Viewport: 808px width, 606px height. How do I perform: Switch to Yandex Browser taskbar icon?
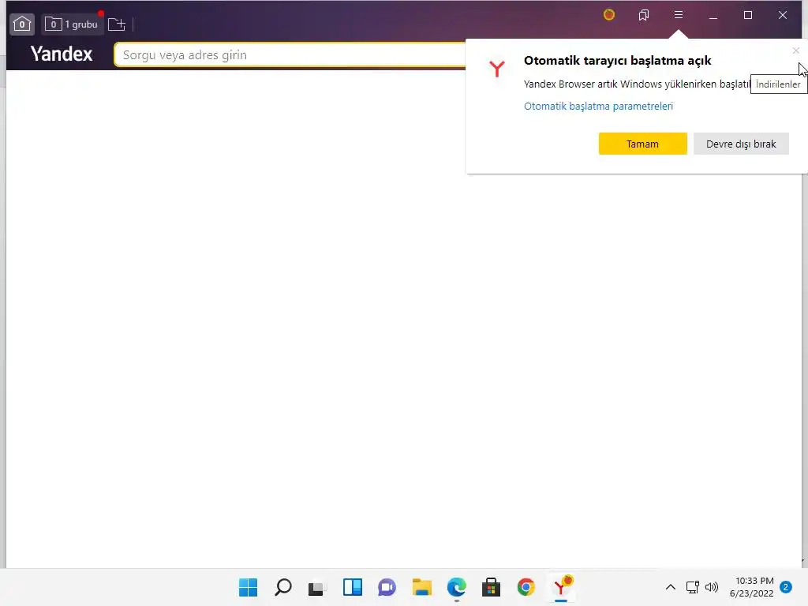pos(561,587)
